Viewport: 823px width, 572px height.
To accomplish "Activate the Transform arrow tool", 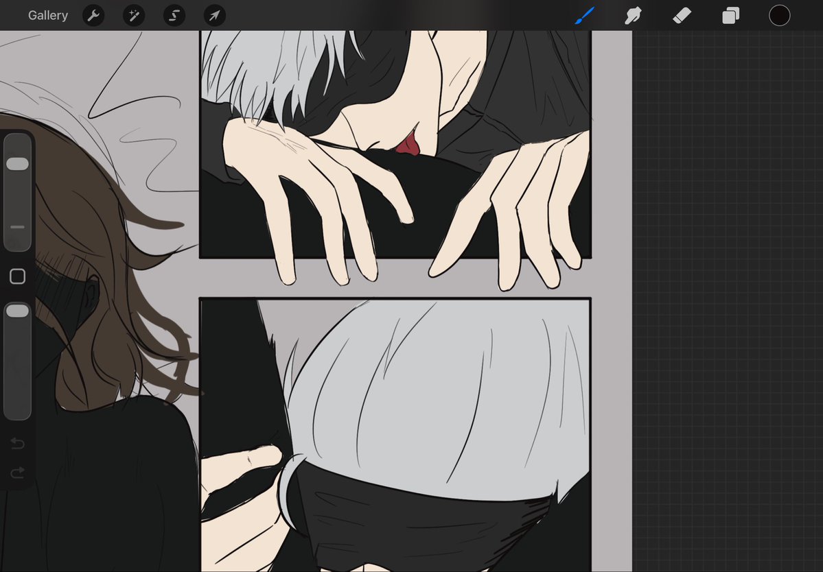I will [215, 16].
